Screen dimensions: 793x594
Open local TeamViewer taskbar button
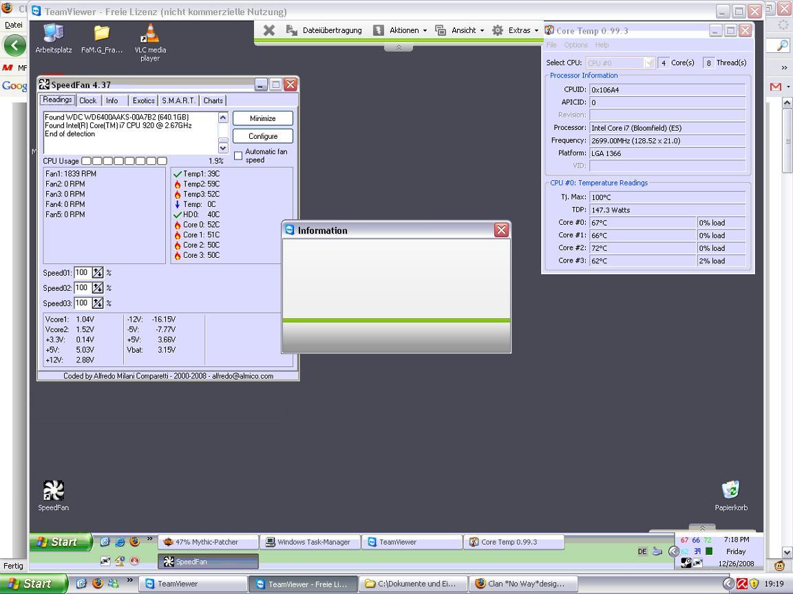click(193, 584)
